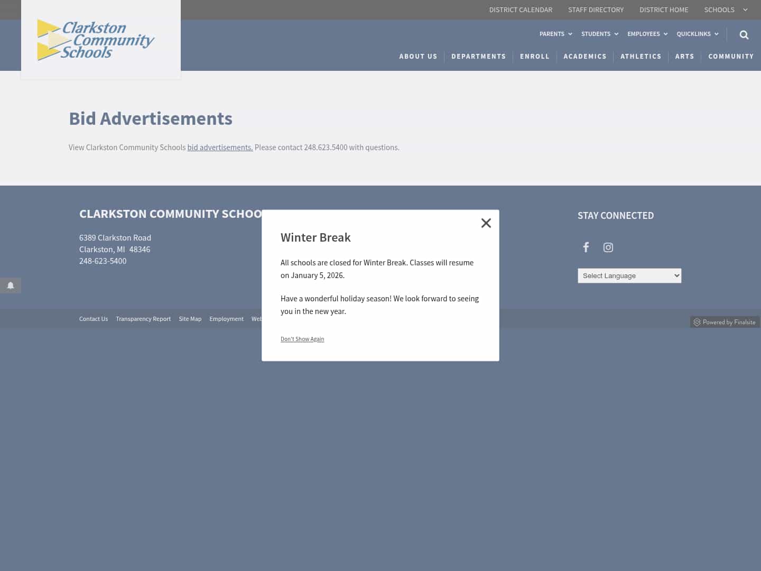Open the bid advertisements link

pyautogui.click(x=220, y=148)
